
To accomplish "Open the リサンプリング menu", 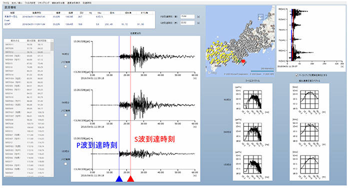I will (43, 3).
